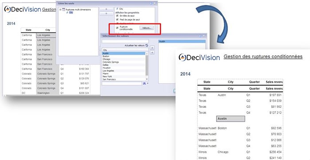
Task: Click the binoculars search icon under the city list
Action: 144,84
